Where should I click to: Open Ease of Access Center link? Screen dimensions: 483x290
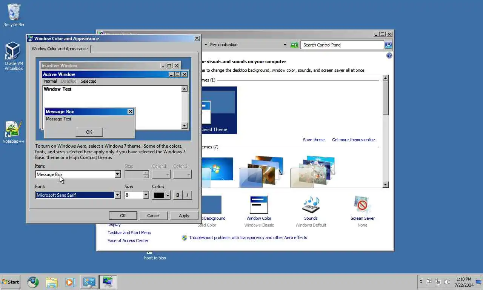(128, 241)
